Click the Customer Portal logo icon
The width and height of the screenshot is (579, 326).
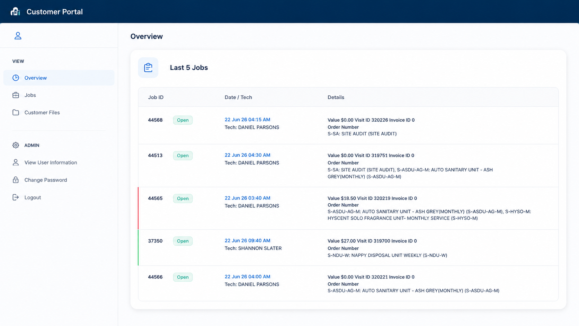click(x=15, y=11)
